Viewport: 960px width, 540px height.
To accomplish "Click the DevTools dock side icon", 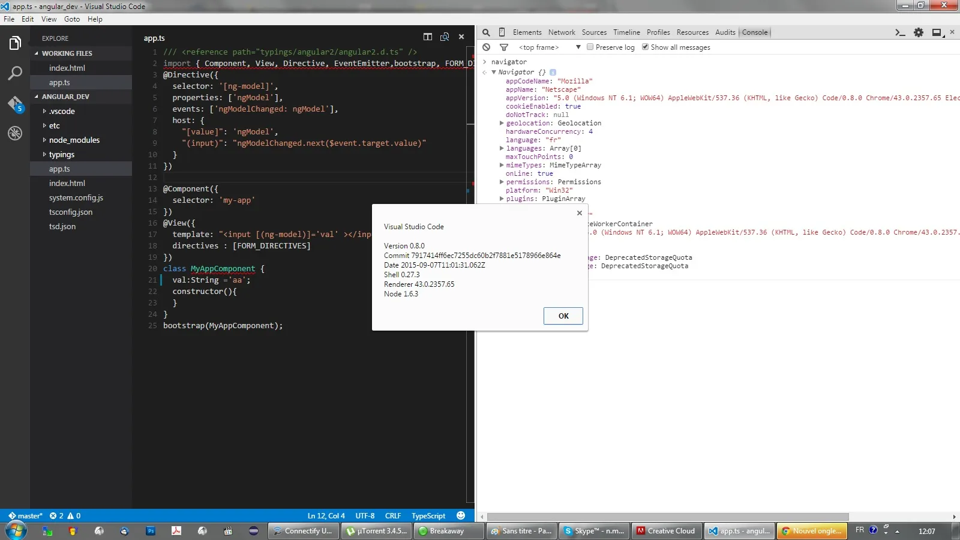I will pyautogui.click(x=937, y=32).
